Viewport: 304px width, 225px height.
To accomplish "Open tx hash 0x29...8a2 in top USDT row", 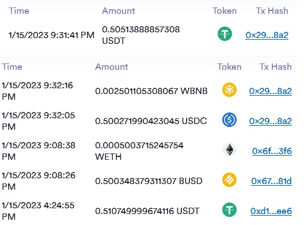I will (267, 35).
